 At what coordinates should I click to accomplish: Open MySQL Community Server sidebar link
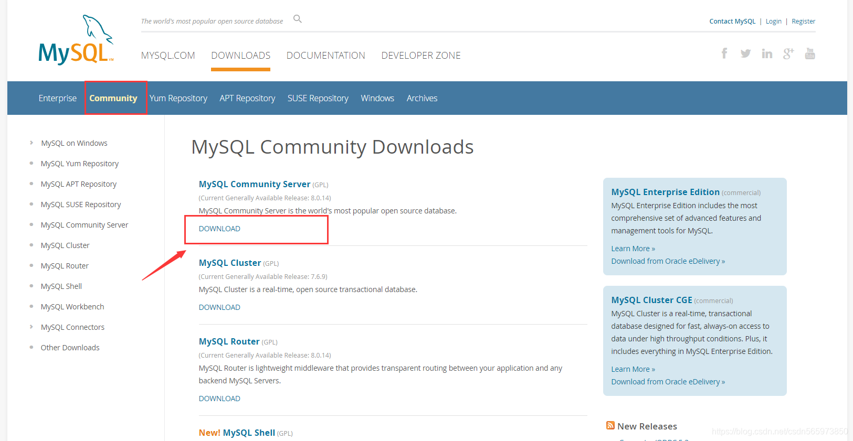point(85,225)
